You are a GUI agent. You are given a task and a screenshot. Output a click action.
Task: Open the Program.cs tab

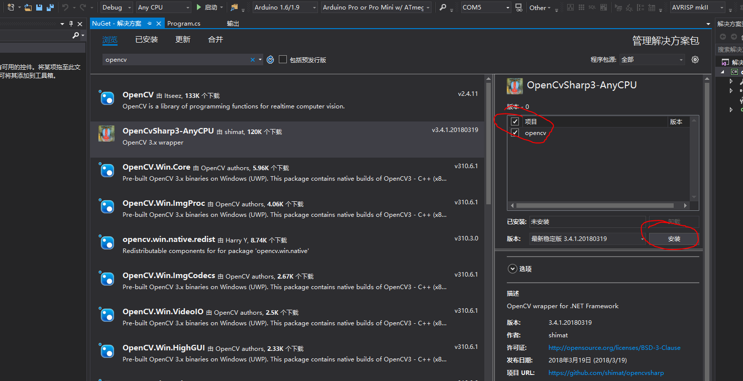(x=184, y=24)
